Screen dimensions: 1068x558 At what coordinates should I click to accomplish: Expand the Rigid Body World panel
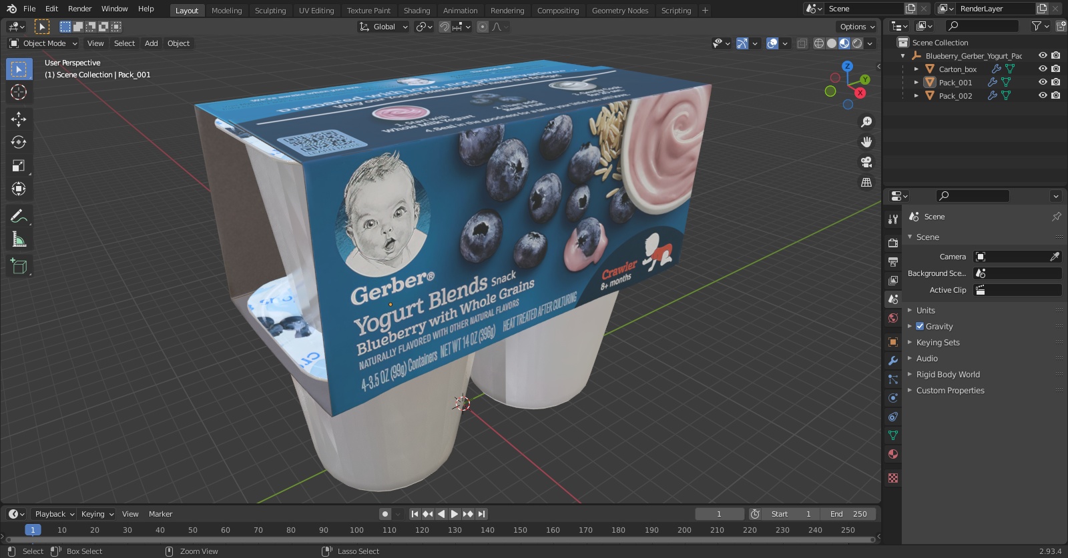(948, 374)
